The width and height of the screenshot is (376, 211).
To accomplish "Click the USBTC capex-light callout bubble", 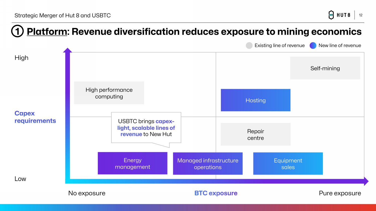I will tap(146, 128).
